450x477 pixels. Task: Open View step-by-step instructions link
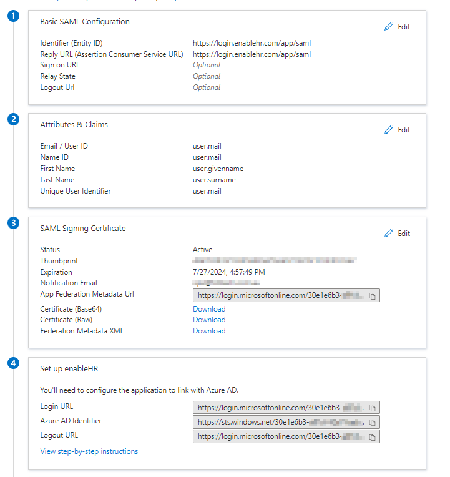(x=89, y=451)
